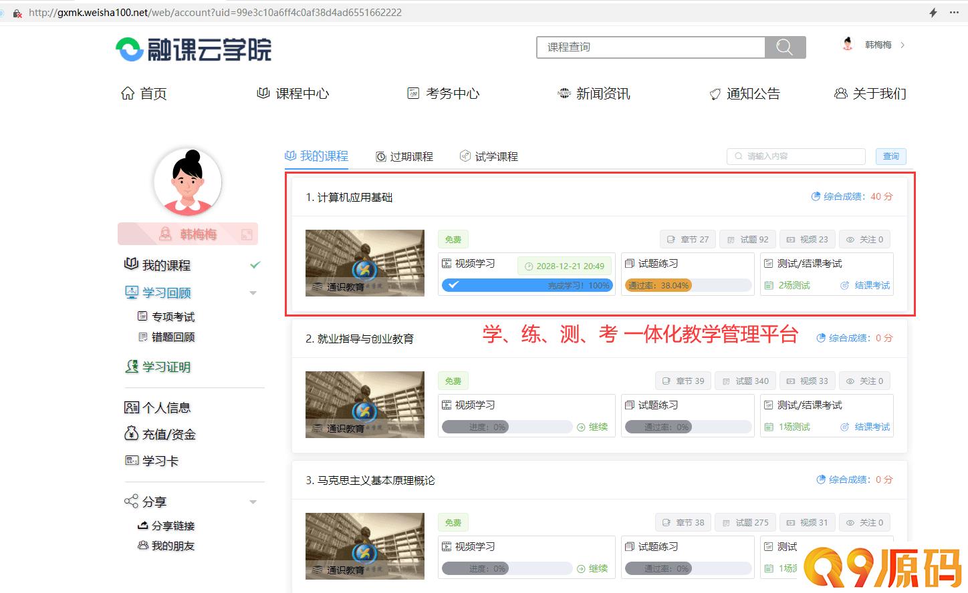Open 充值/资金 in sidebar
This screenshot has width=968, height=593.
(160, 434)
